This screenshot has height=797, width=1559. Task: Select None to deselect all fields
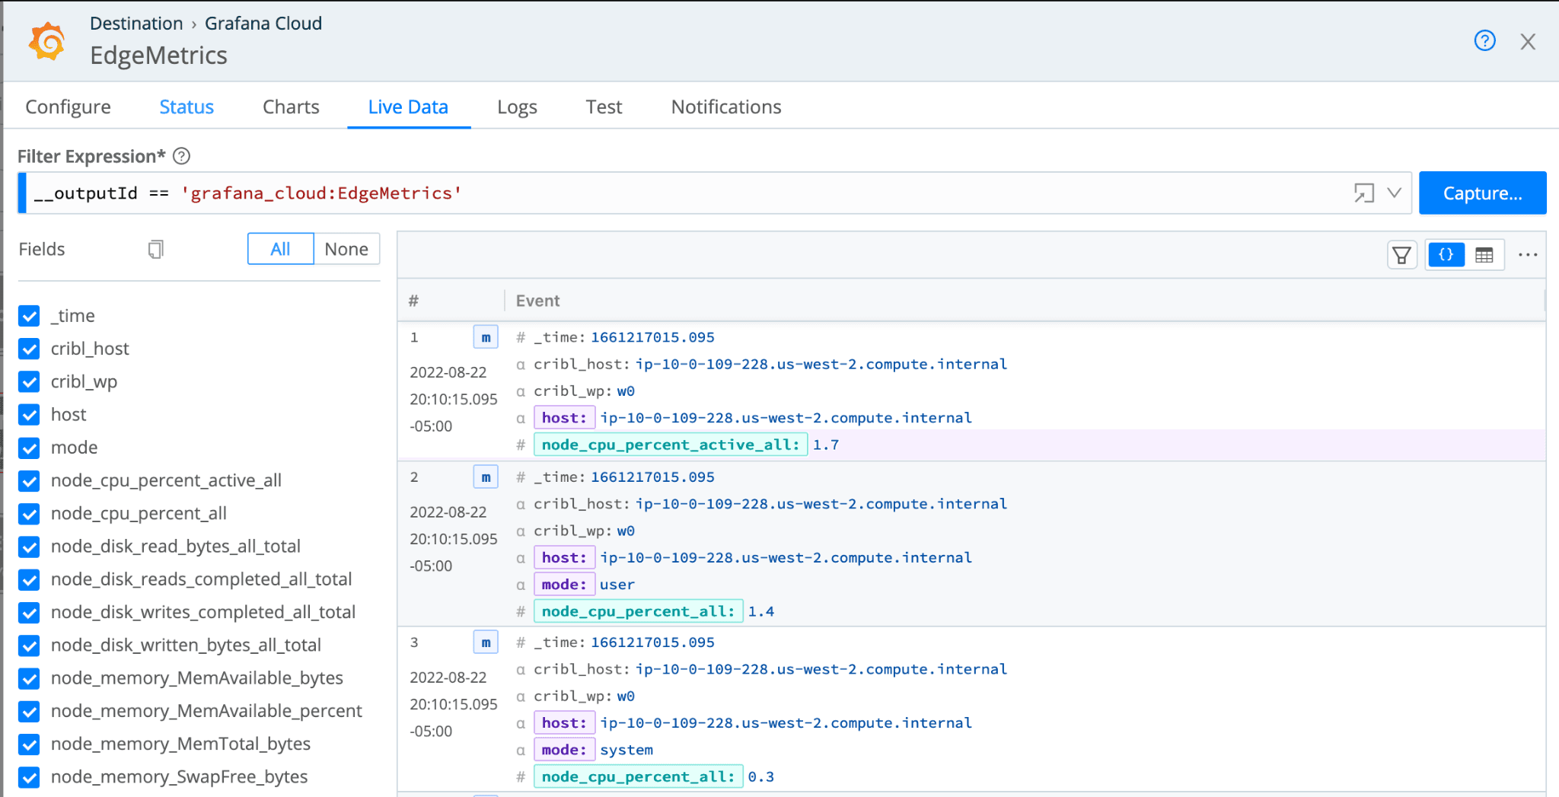point(346,249)
